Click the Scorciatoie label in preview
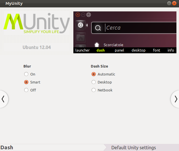This screenshot has height=151, width=179. 113,45
